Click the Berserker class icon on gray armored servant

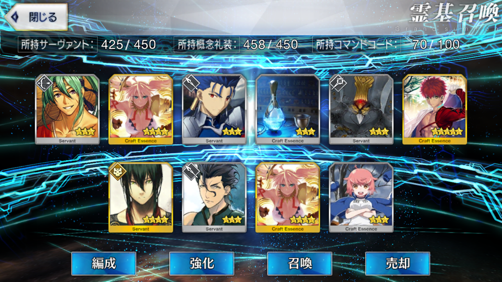click(x=338, y=83)
